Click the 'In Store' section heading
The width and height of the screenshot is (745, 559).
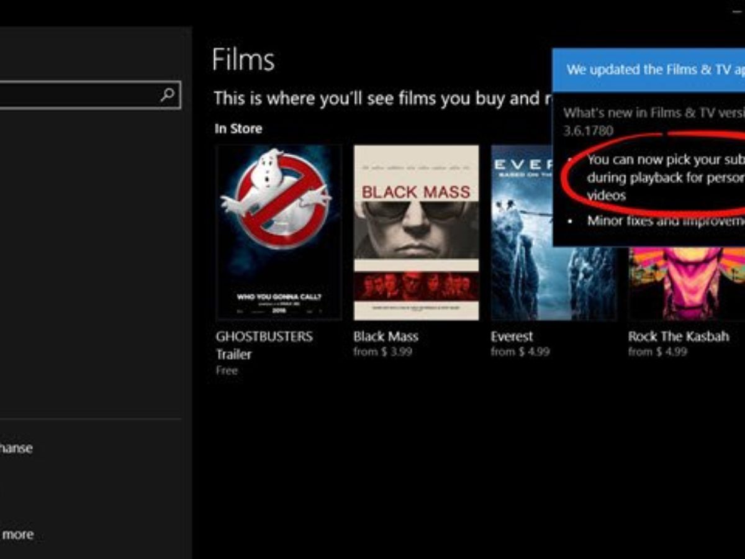click(238, 129)
